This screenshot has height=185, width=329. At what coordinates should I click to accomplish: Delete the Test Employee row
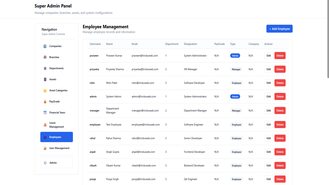coord(280,125)
